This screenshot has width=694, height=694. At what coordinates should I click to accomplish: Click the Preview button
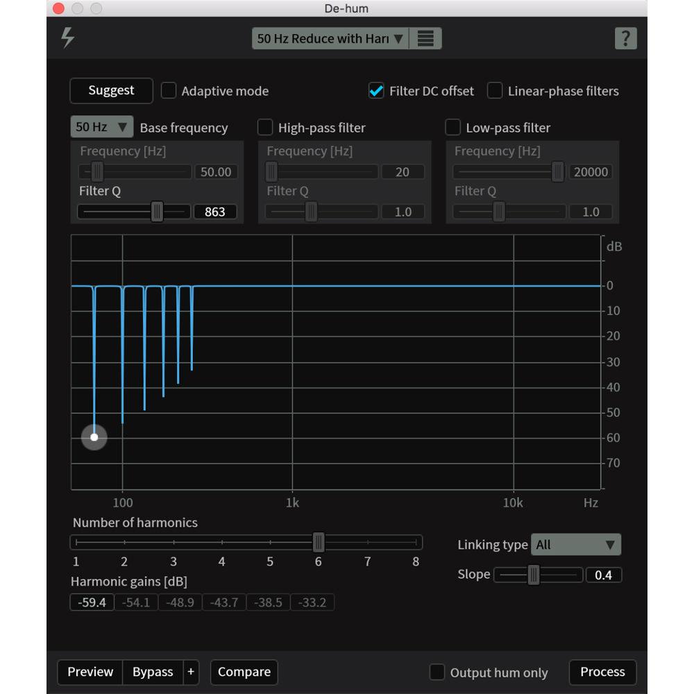click(90, 672)
